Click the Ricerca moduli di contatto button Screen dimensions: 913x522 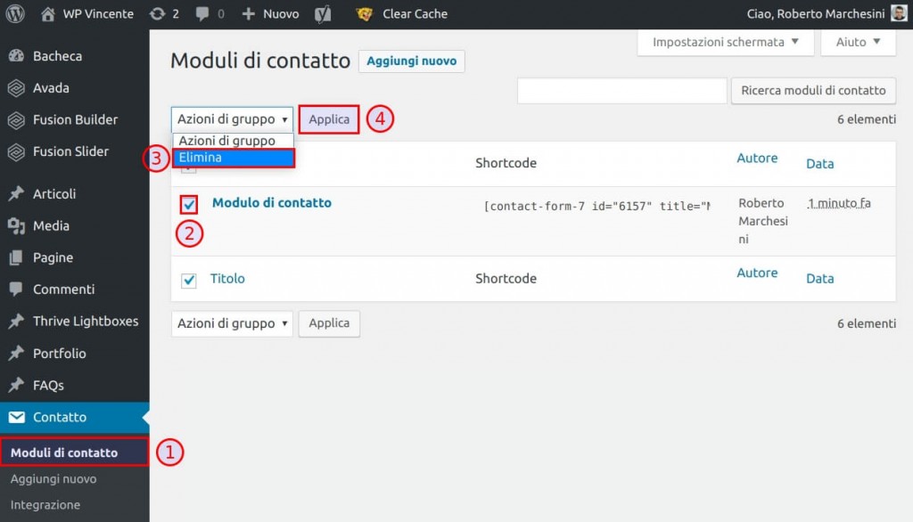pos(813,91)
